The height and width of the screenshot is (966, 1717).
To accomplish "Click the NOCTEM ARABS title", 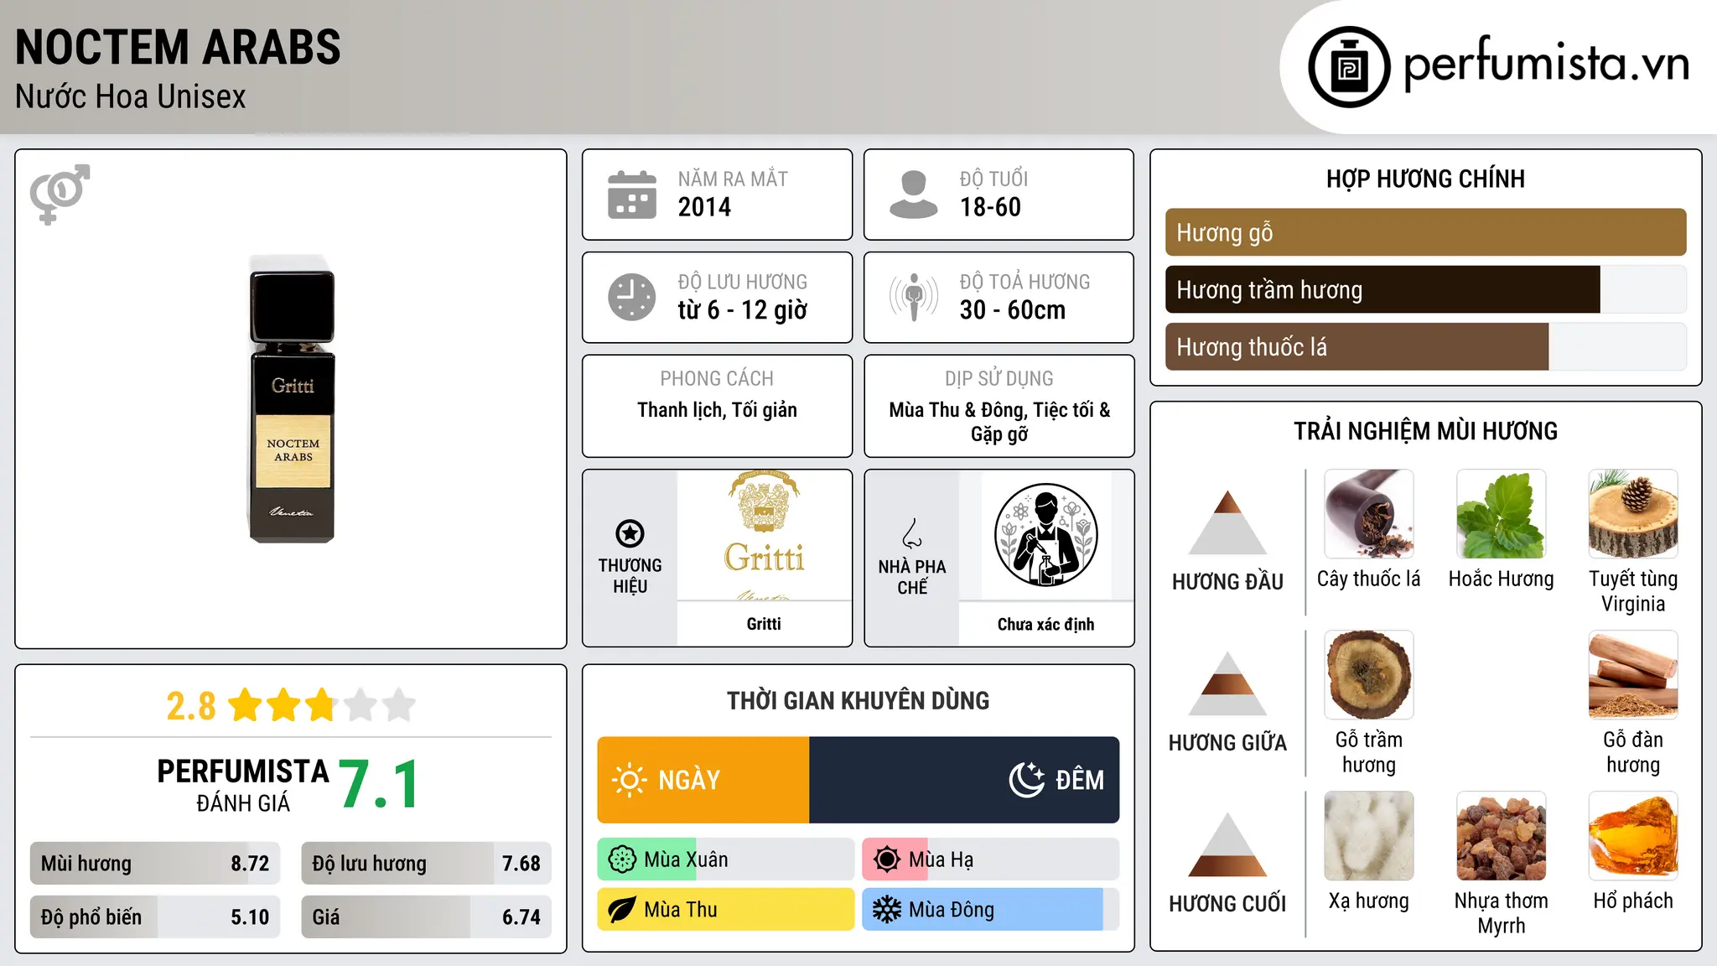I will point(178,47).
